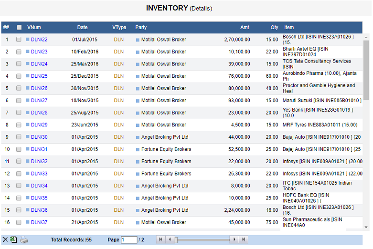This screenshot has height=249, width=373.
Task: Click amount 93,000.00
Action: (239, 100)
